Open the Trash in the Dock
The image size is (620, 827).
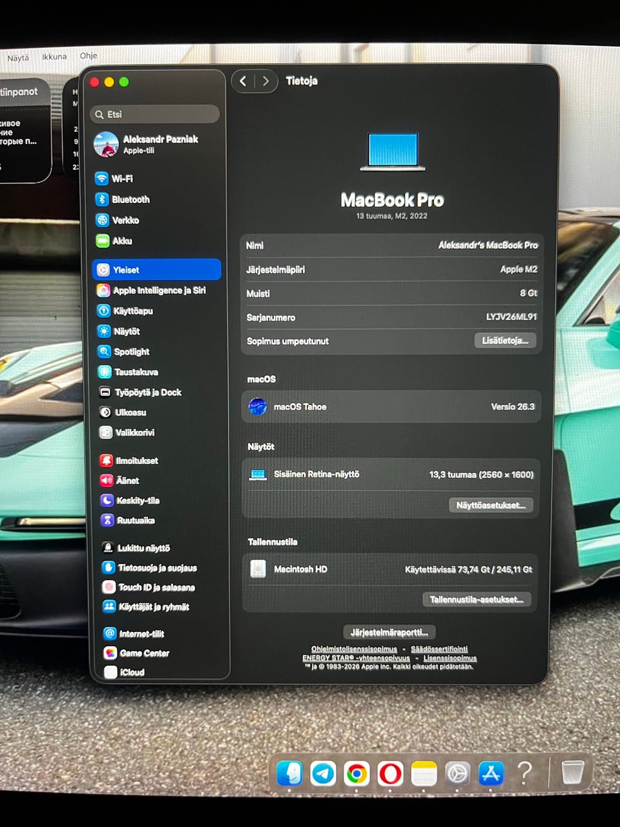click(x=572, y=772)
